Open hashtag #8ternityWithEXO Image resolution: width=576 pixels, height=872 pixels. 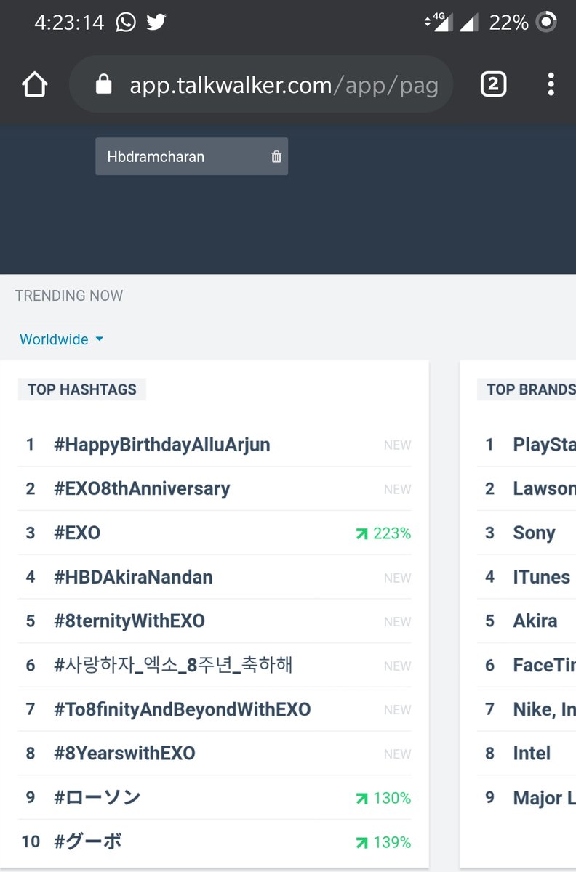tap(129, 621)
